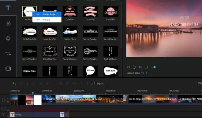This screenshot has height=118, width=202.
Task: Open the Overlays panel with layers icon
Action: pos(8,38)
